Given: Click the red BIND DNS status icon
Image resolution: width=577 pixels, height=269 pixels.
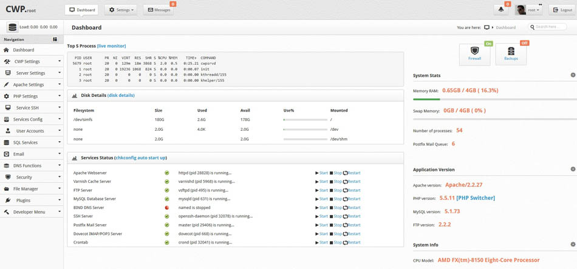Looking at the screenshot, I should [x=166, y=208].
